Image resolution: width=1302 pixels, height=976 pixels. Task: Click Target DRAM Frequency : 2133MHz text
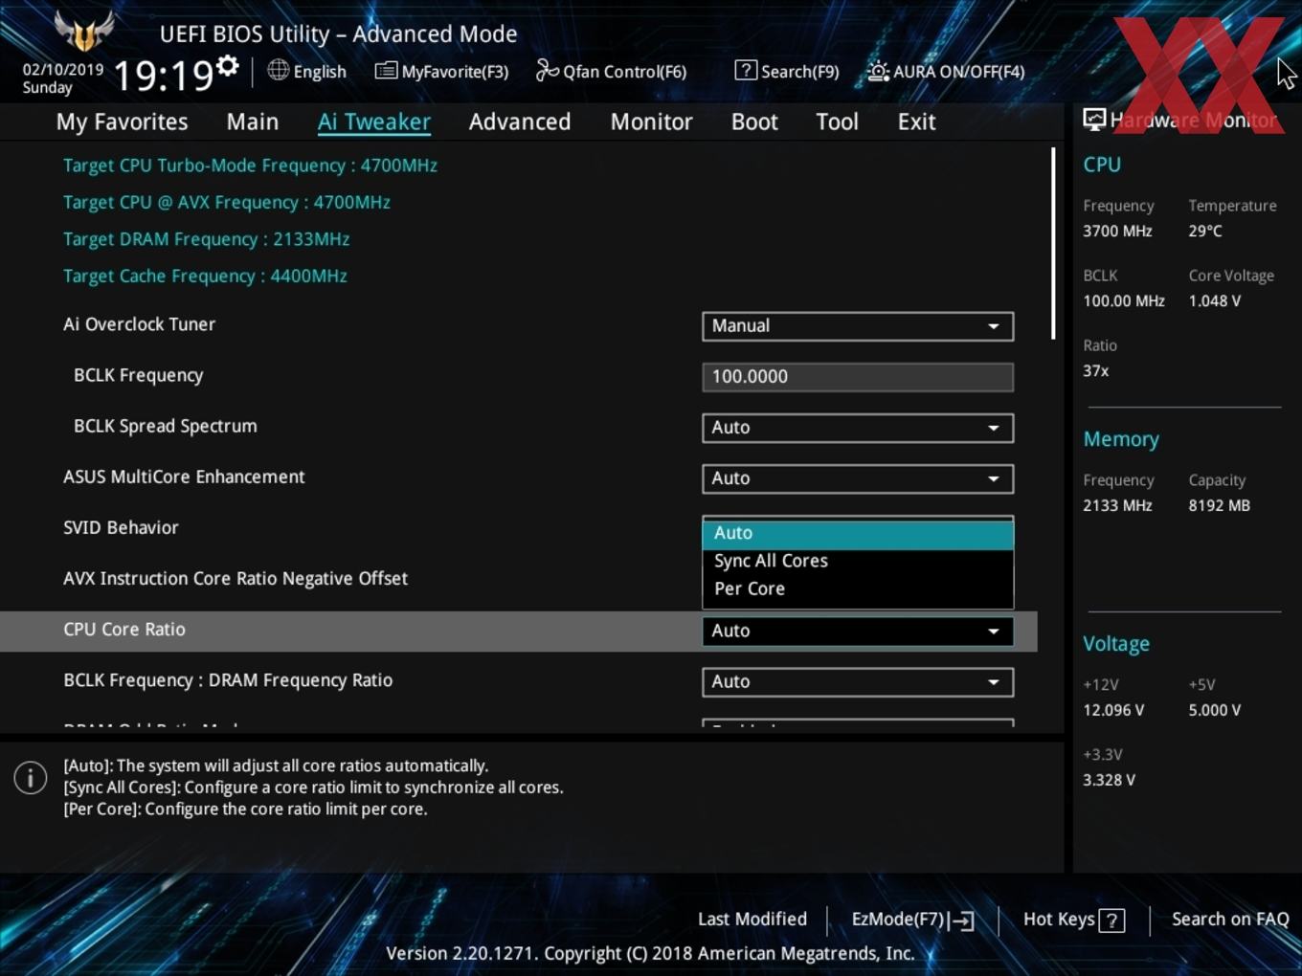[x=206, y=239]
